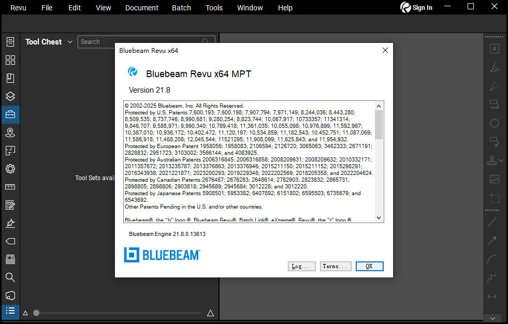Open the Edit menu
This screenshot has width=508, height=324.
click(75, 8)
